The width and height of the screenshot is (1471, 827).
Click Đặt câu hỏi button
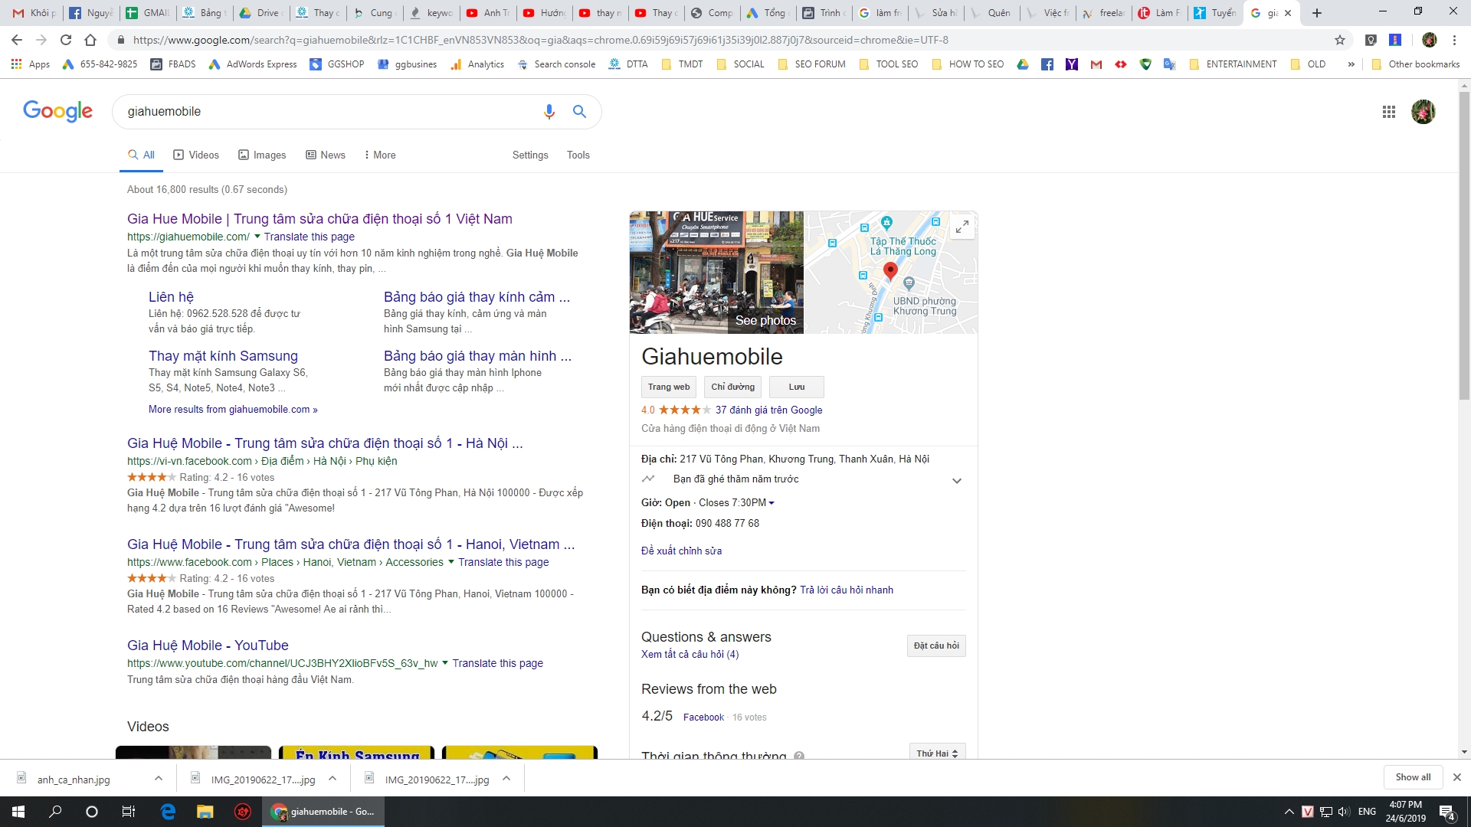click(x=936, y=646)
